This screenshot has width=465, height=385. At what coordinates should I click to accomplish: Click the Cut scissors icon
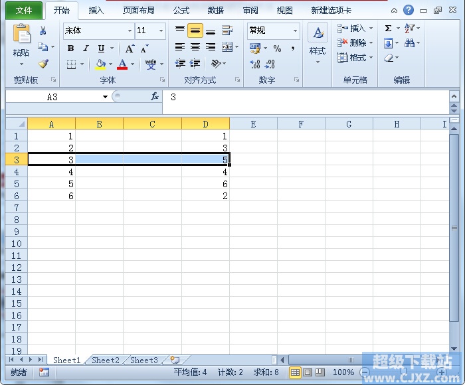tap(43, 31)
